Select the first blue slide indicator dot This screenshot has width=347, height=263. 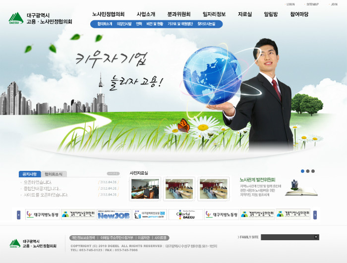(302, 171)
